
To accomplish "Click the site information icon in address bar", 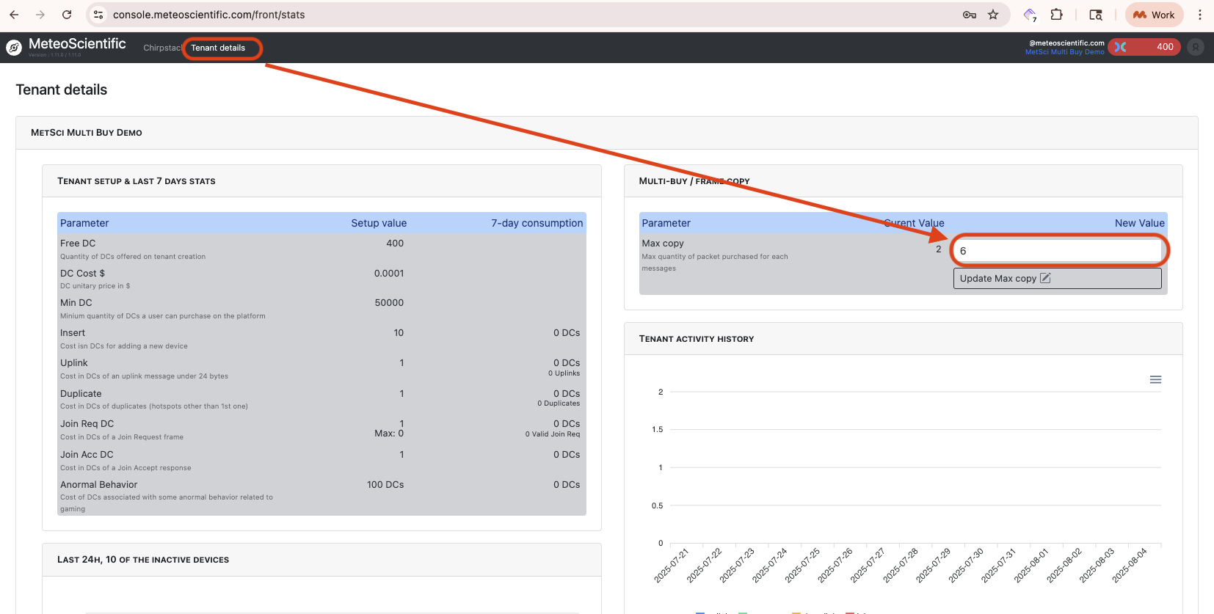I will coord(98,15).
